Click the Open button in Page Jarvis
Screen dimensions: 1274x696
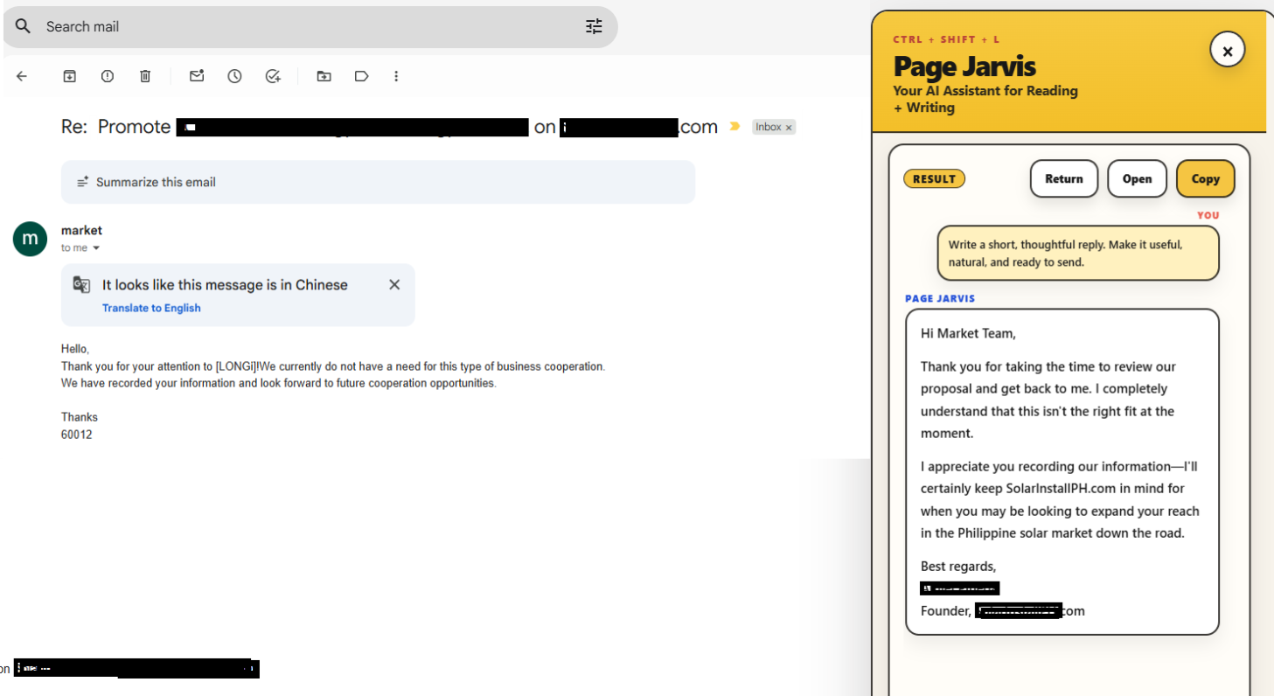tap(1137, 178)
